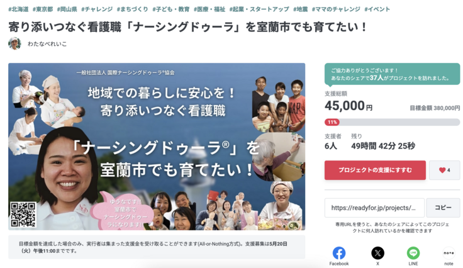Like the project with heart button

(x=444, y=170)
